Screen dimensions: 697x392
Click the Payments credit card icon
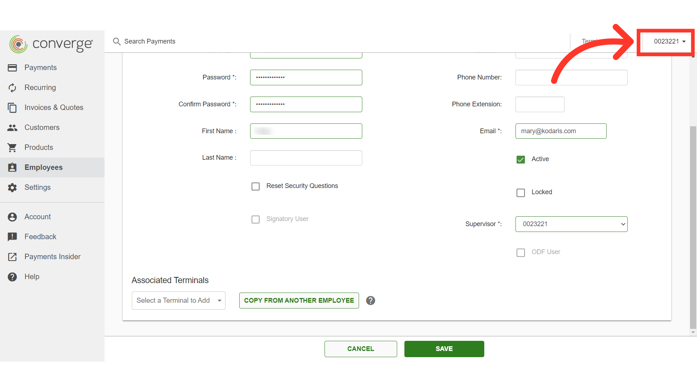coord(12,68)
